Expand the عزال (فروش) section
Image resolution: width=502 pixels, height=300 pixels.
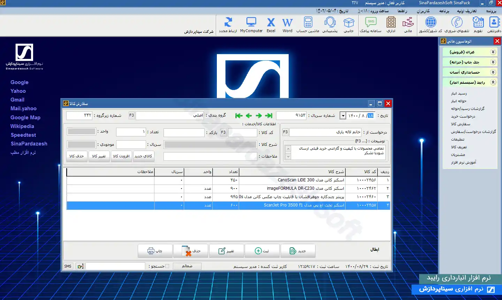tap(470, 52)
